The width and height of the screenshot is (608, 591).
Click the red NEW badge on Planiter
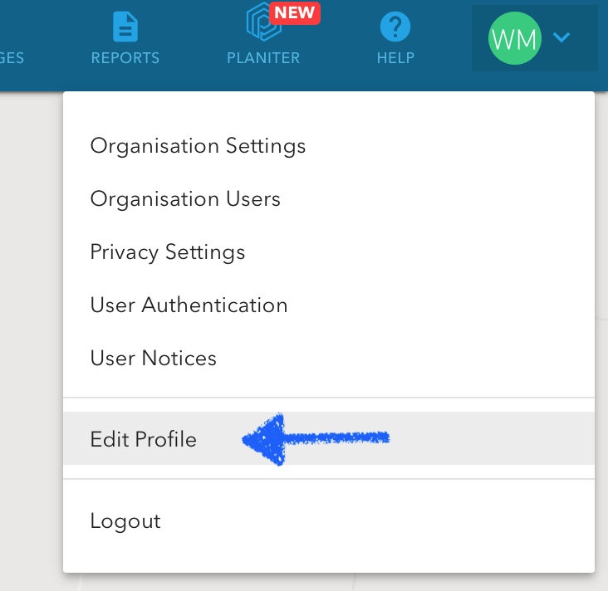[x=295, y=12]
